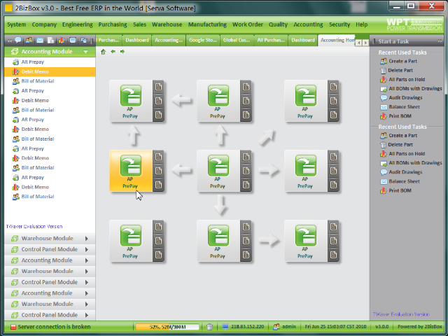Click the green Home navigation icon
The width and height of the screenshot is (448, 336).
[x=103, y=52]
